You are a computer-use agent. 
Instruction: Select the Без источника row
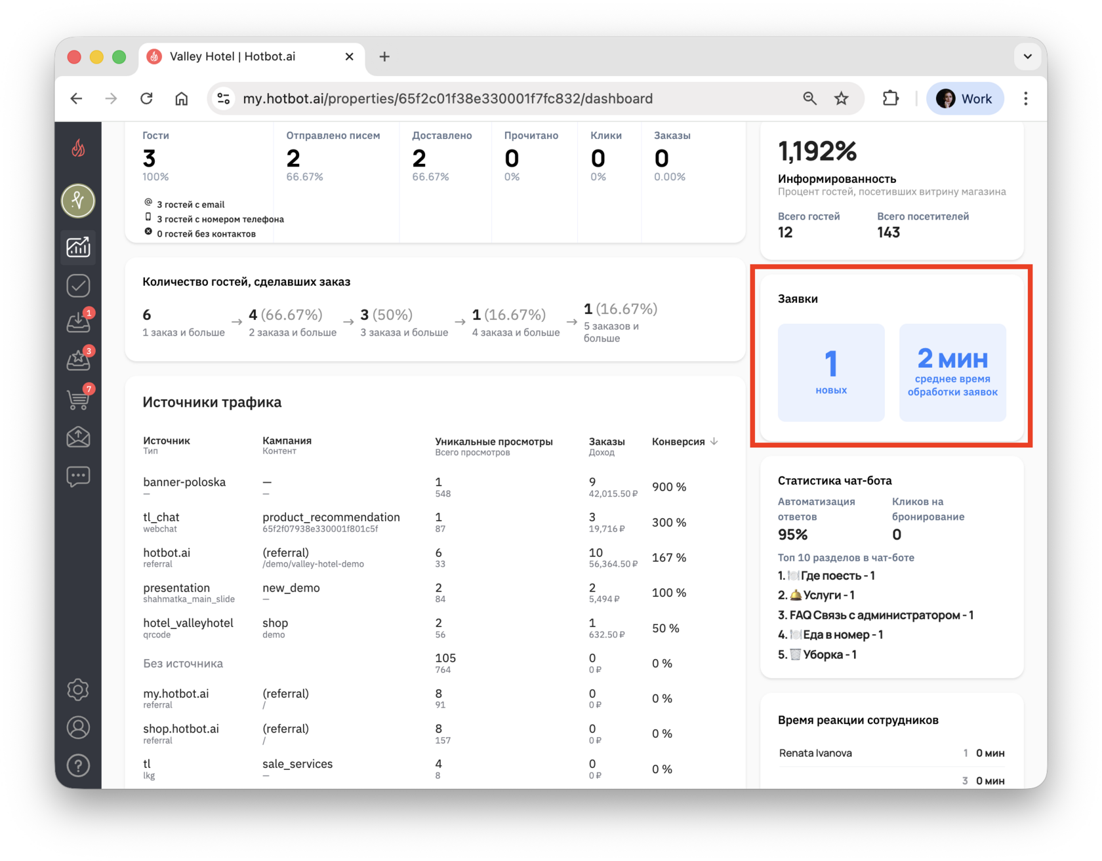[435, 664]
